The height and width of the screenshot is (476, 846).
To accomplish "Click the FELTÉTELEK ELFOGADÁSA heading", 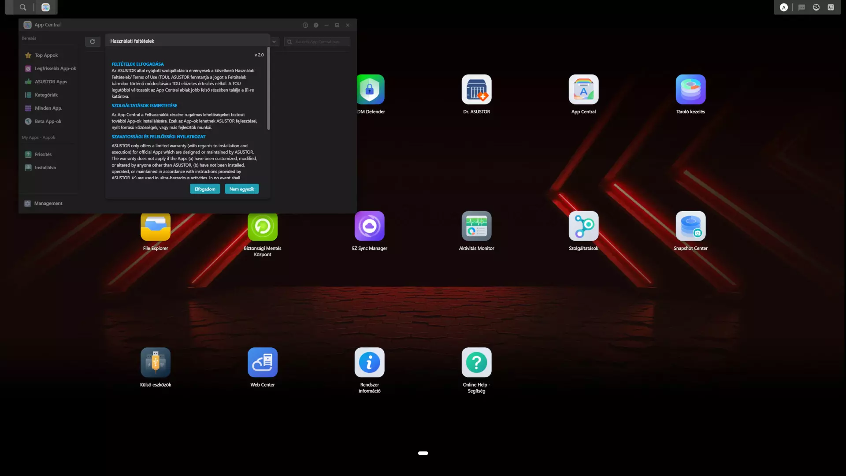I will click(x=137, y=64).
